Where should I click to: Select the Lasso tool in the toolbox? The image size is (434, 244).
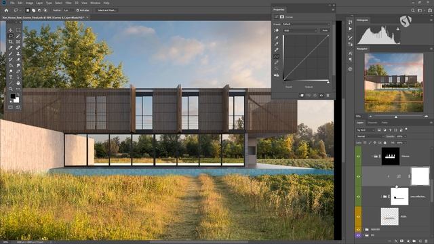point(11,36)
